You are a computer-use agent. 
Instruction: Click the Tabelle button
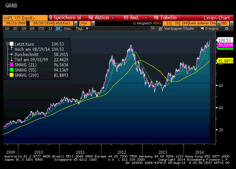click(x=165, y=18)
